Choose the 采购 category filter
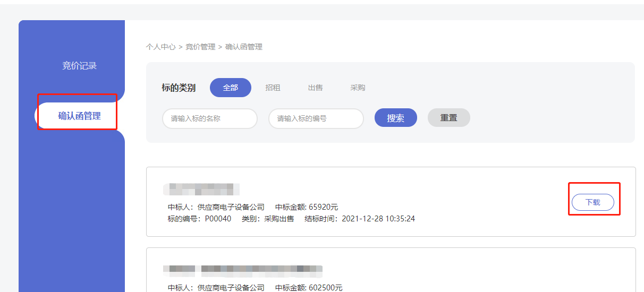The width and height of the screenshot is (644, 292). (358, 88)
